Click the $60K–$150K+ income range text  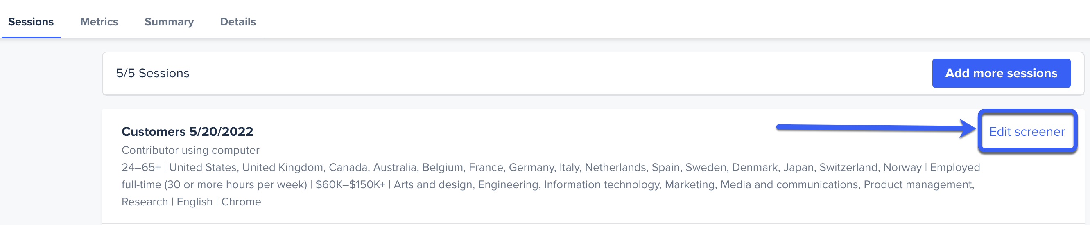pos(351,185)
